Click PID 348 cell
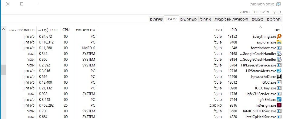 coord(234,48)
